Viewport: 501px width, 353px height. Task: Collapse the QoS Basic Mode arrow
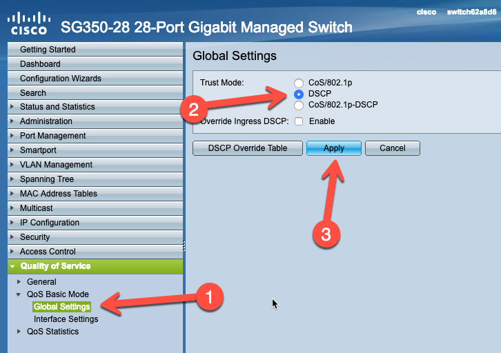point(19,294)
